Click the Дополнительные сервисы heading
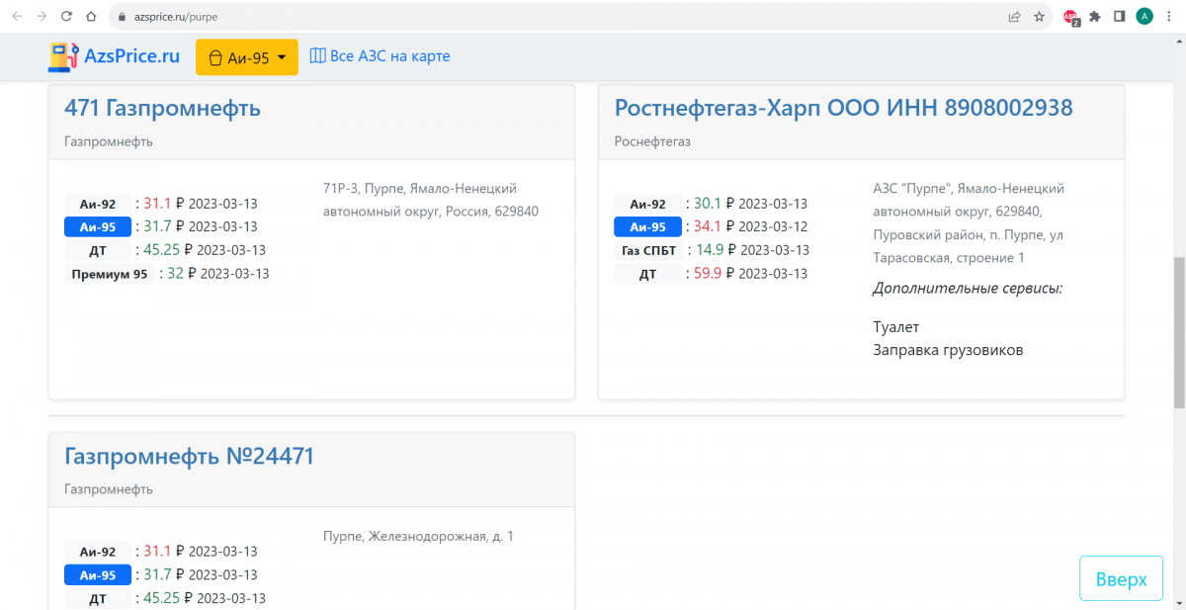 point(968,289)
